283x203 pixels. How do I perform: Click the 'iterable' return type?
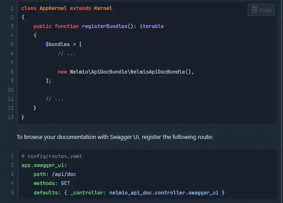[152, 26]
